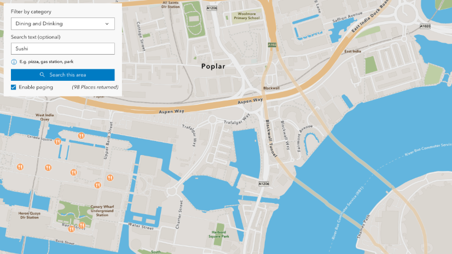452x254 pixels.
Task: Click the Poplar district label
Action: point(213,67)
